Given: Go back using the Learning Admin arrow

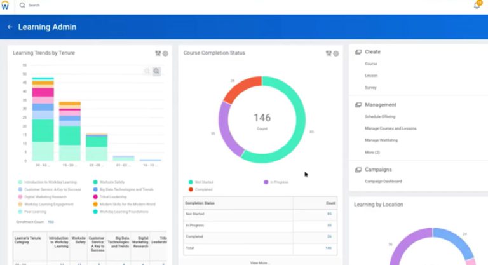Looking at the screenshot, I should 10,27.
